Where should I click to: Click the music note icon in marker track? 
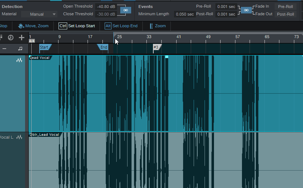(x=20, y=48)
